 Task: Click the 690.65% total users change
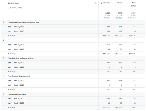pos(118,18)
